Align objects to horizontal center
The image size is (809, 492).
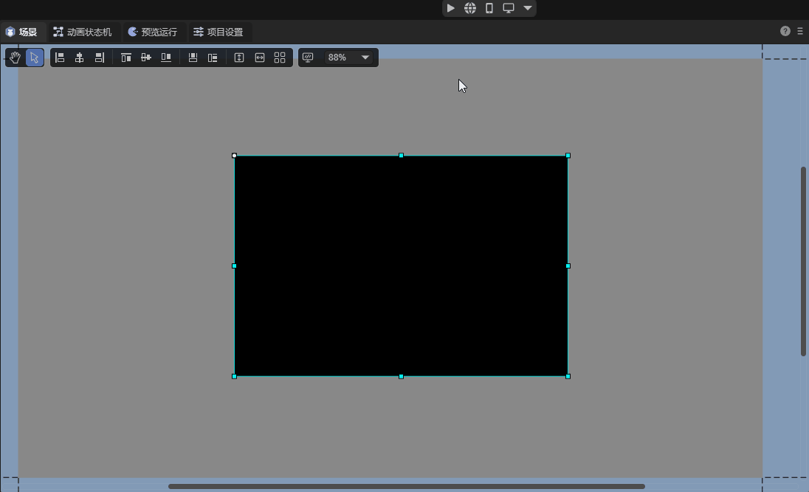(x=80, y=58)
